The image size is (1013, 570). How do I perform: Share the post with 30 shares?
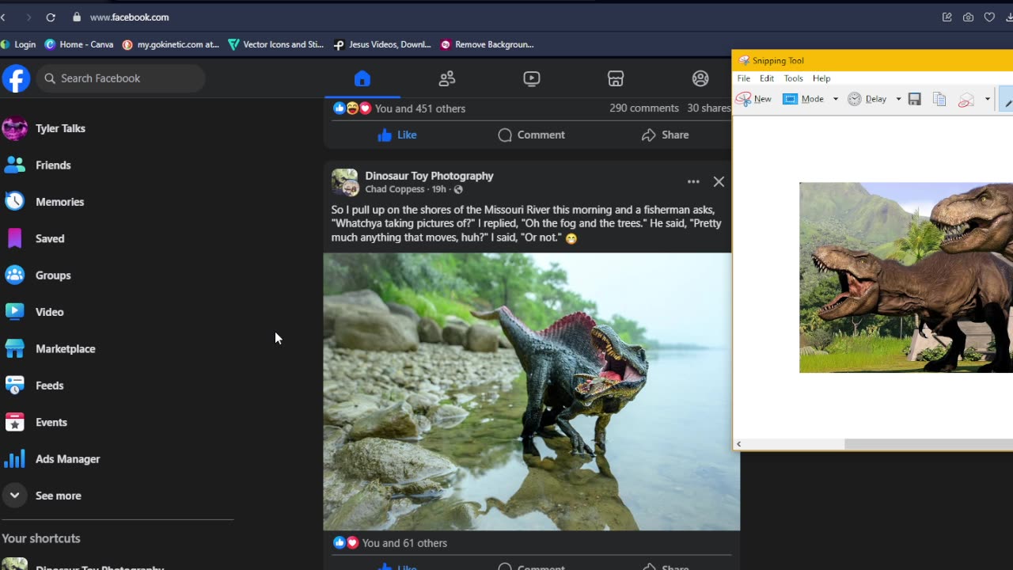pos(666,135)
